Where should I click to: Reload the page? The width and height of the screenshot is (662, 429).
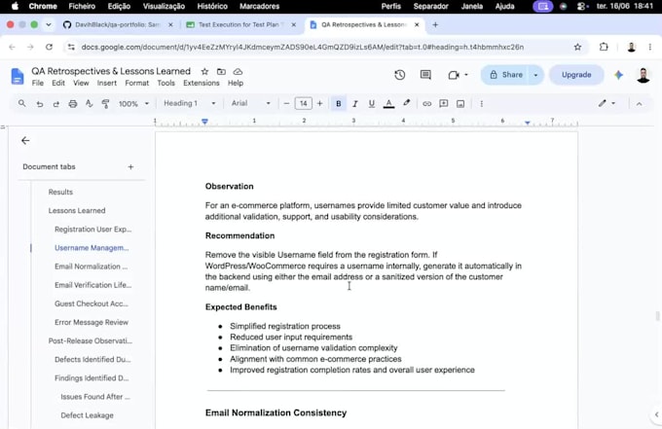[x=49, y=47]
